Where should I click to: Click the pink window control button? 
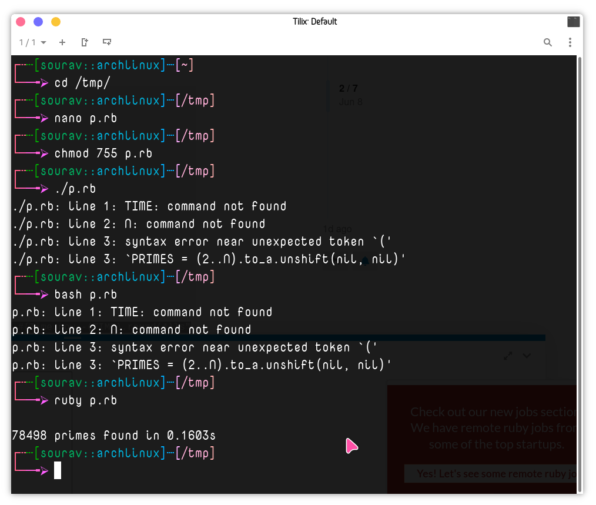coord(21,22)
